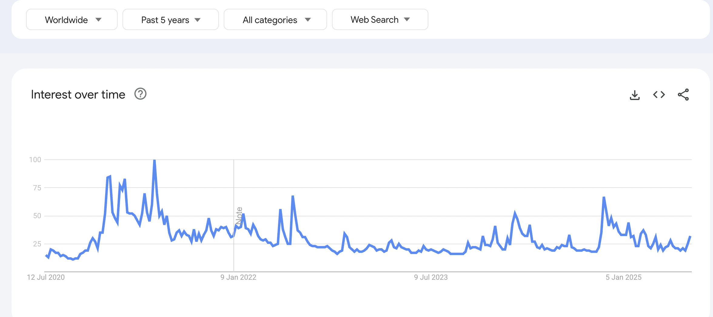Expand the All categories dropdown
The width and height of the screenshot is (713, 317).
click(x=275, y=20)
